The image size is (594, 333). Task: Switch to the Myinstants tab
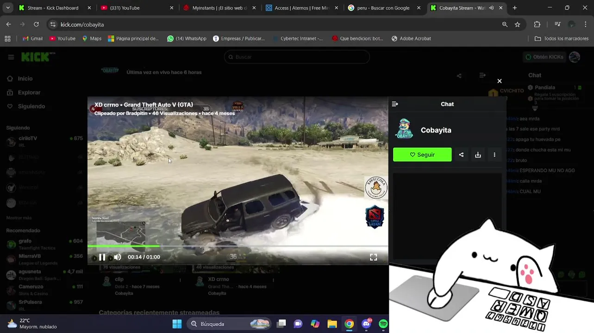click(x=219, y=8)
